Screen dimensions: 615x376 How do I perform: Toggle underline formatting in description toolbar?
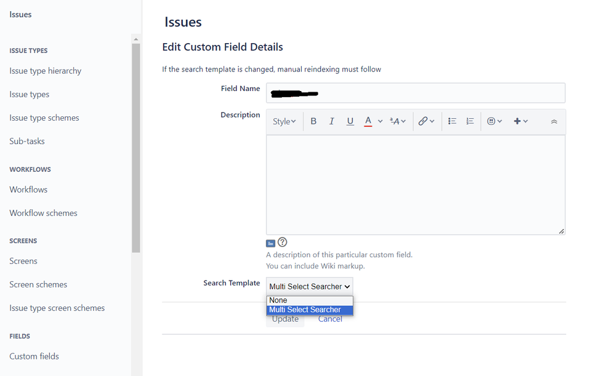350,121
